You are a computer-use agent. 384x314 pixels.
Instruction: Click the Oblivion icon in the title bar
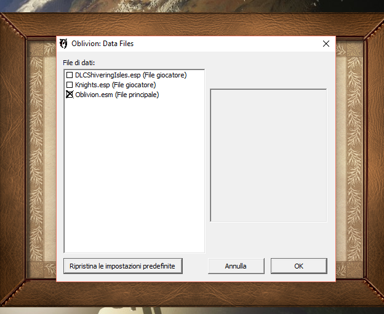pos(63,44)
